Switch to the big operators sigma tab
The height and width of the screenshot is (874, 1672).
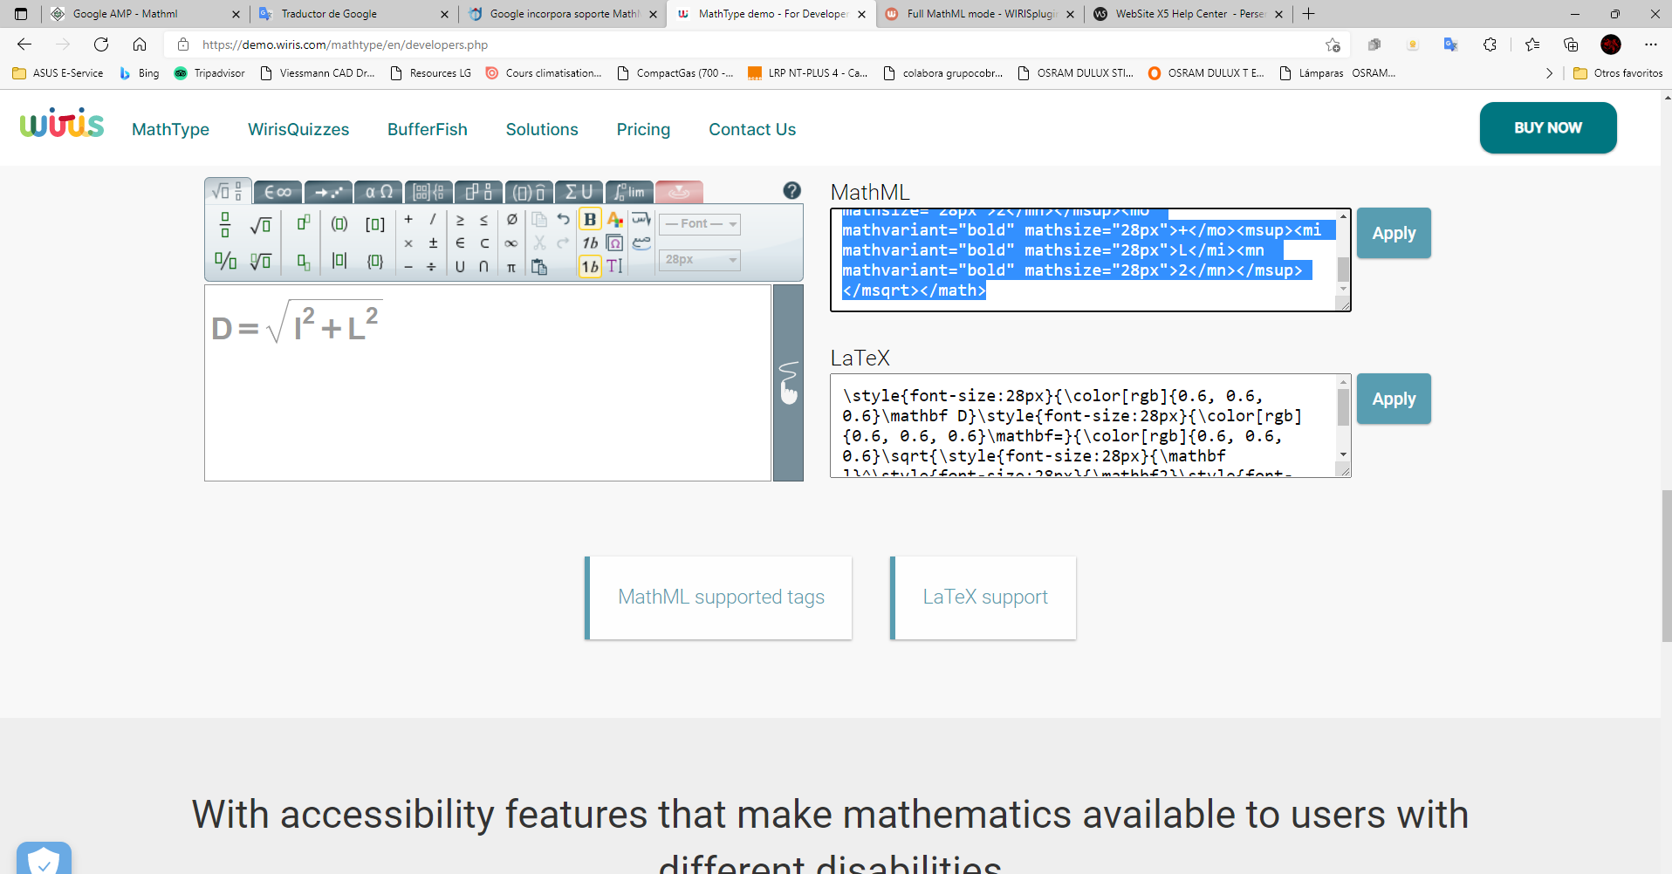tap(579, 192)
